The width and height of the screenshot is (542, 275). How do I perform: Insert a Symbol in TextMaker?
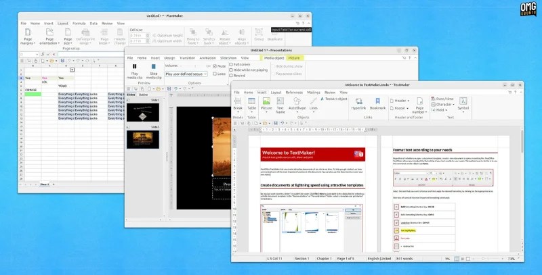click(x=463, y=104)
